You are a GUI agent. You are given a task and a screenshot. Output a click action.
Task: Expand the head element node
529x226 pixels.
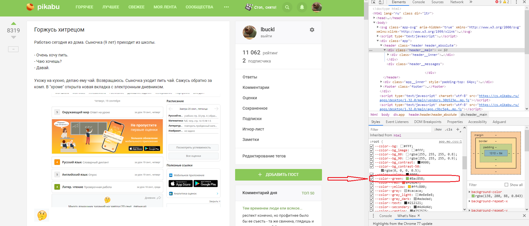[374, 18]
